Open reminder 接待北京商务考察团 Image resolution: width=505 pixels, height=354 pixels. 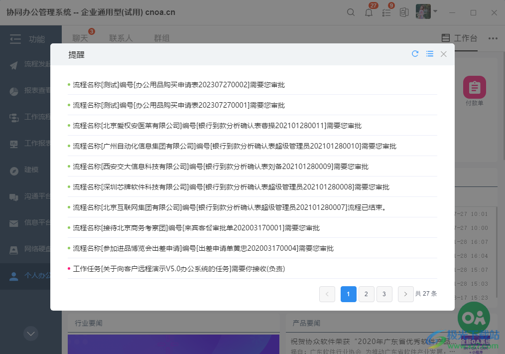[196, 228]
